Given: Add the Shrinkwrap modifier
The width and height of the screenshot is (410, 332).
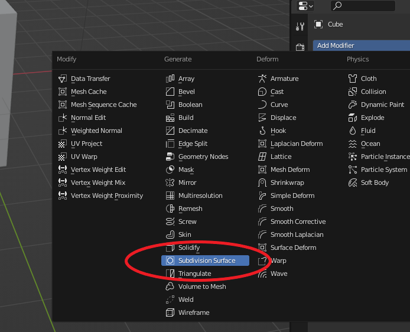Looking at the screenshot, I should tap(287, 183).
